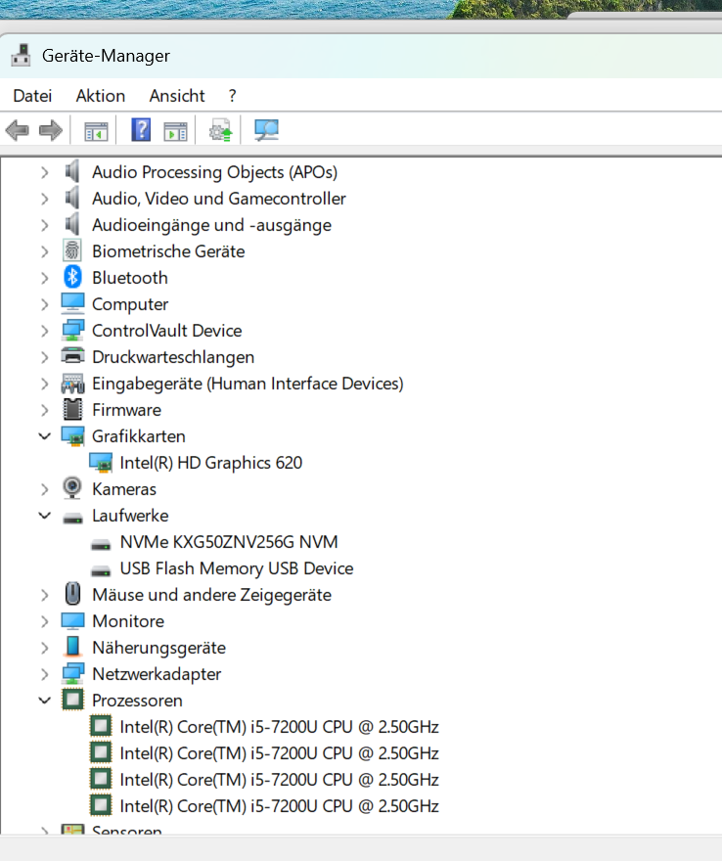Click the Back arrow toolbar icon

coord(17,131)
